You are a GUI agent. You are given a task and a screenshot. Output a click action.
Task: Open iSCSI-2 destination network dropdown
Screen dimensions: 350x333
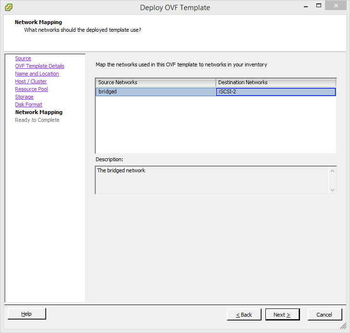275,91
